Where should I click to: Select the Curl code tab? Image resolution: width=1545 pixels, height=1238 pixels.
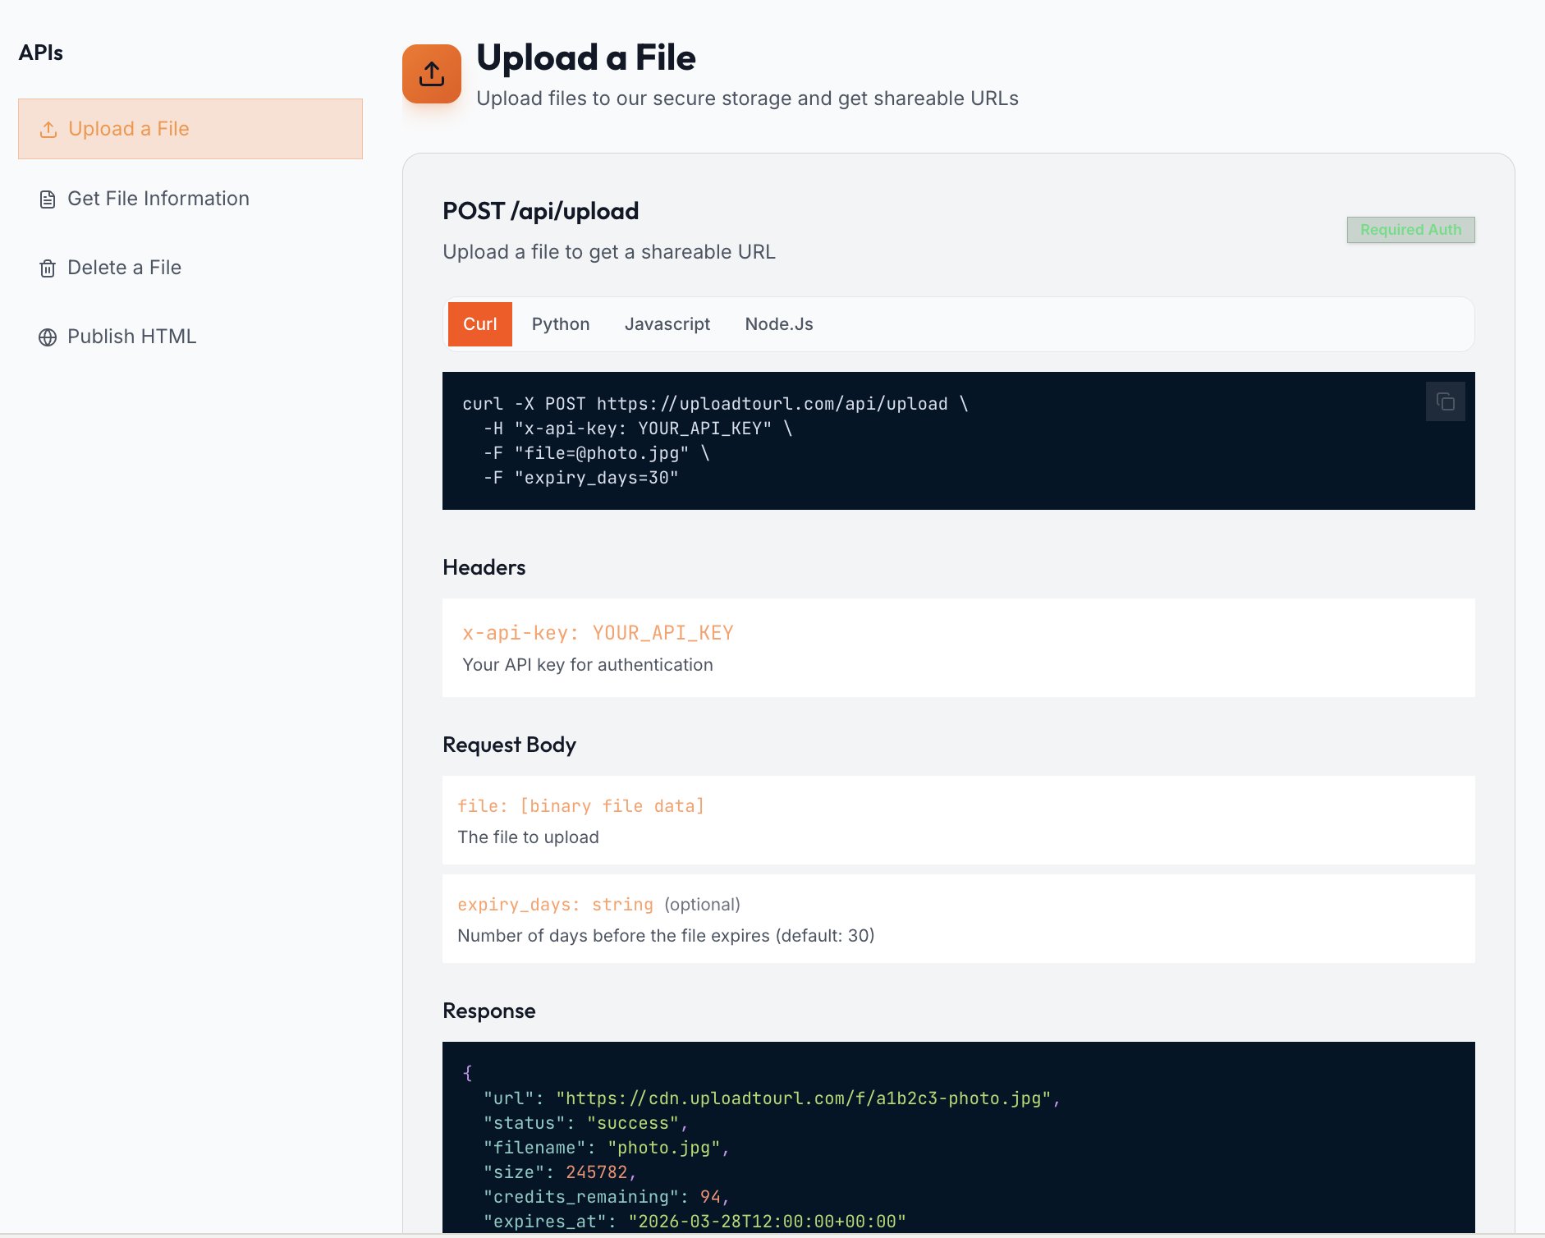pyautogui.click(x=480, y=324)
